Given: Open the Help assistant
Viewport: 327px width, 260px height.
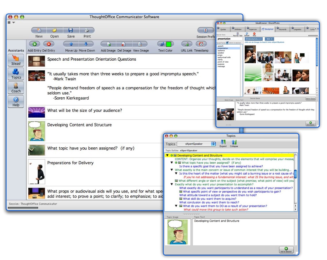Looking at the screenshot, I should pos(16,101).
